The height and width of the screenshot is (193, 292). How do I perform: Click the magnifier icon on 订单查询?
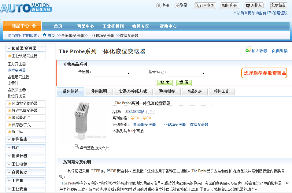[x=197, y=6]
